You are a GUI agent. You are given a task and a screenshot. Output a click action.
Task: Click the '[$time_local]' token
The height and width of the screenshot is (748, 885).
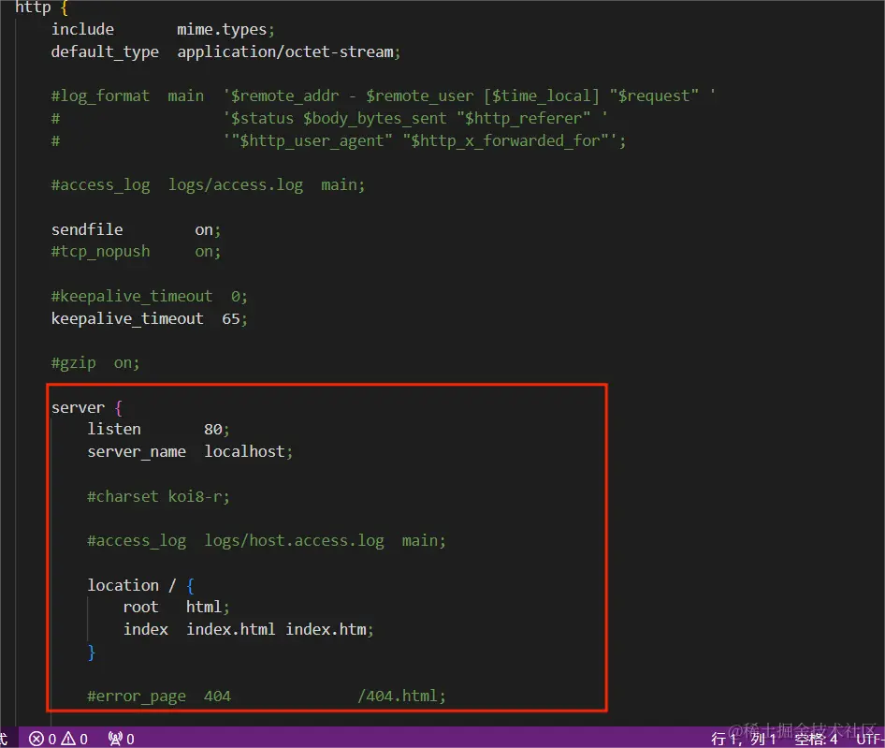pyautogui.click(x=542, y=96)
